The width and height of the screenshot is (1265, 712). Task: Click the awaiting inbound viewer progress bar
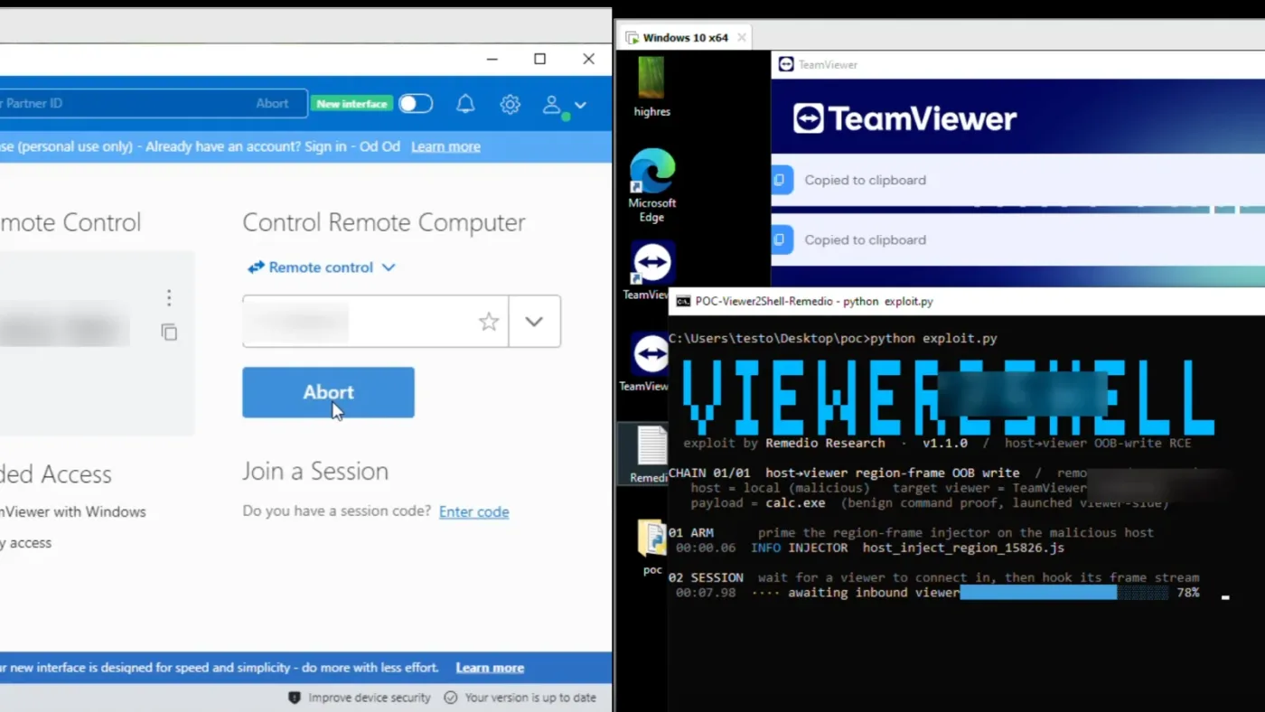pos(1064,592)
